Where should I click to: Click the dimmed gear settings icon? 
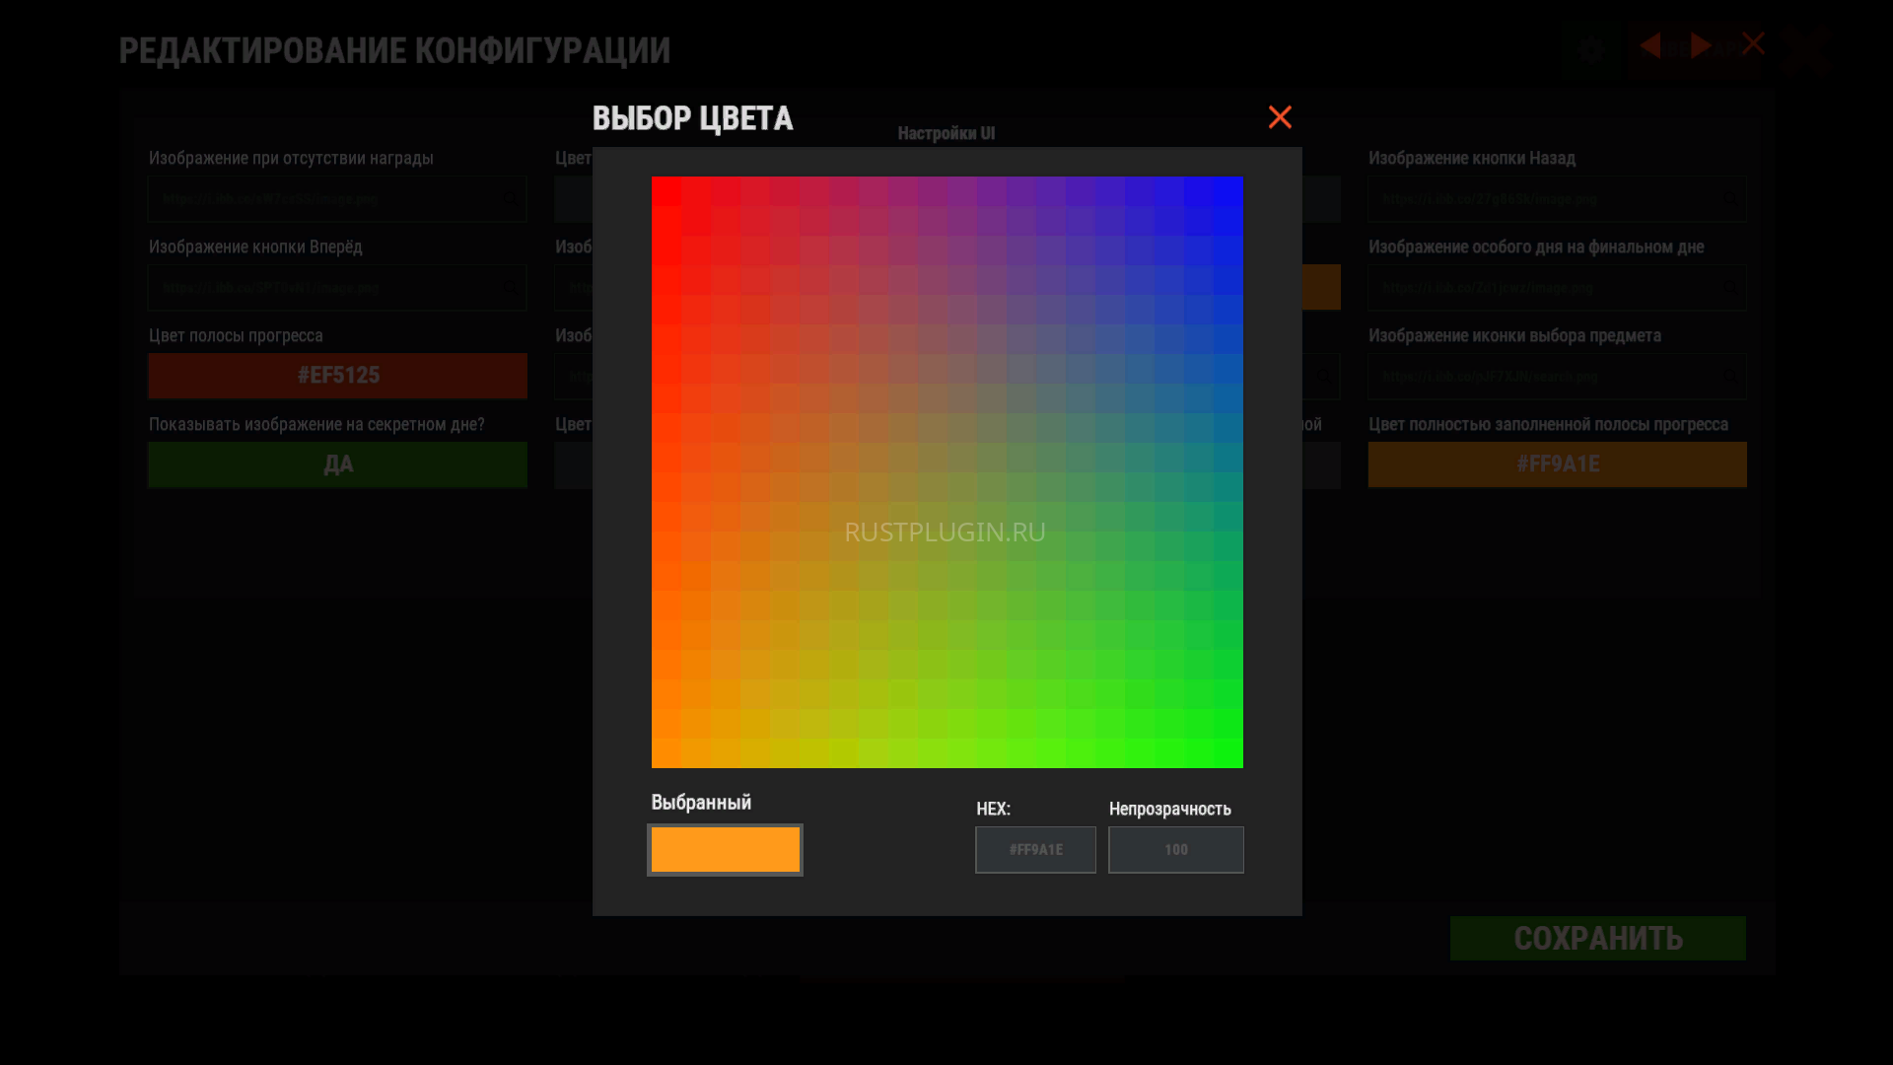[x=1590, y=49]
